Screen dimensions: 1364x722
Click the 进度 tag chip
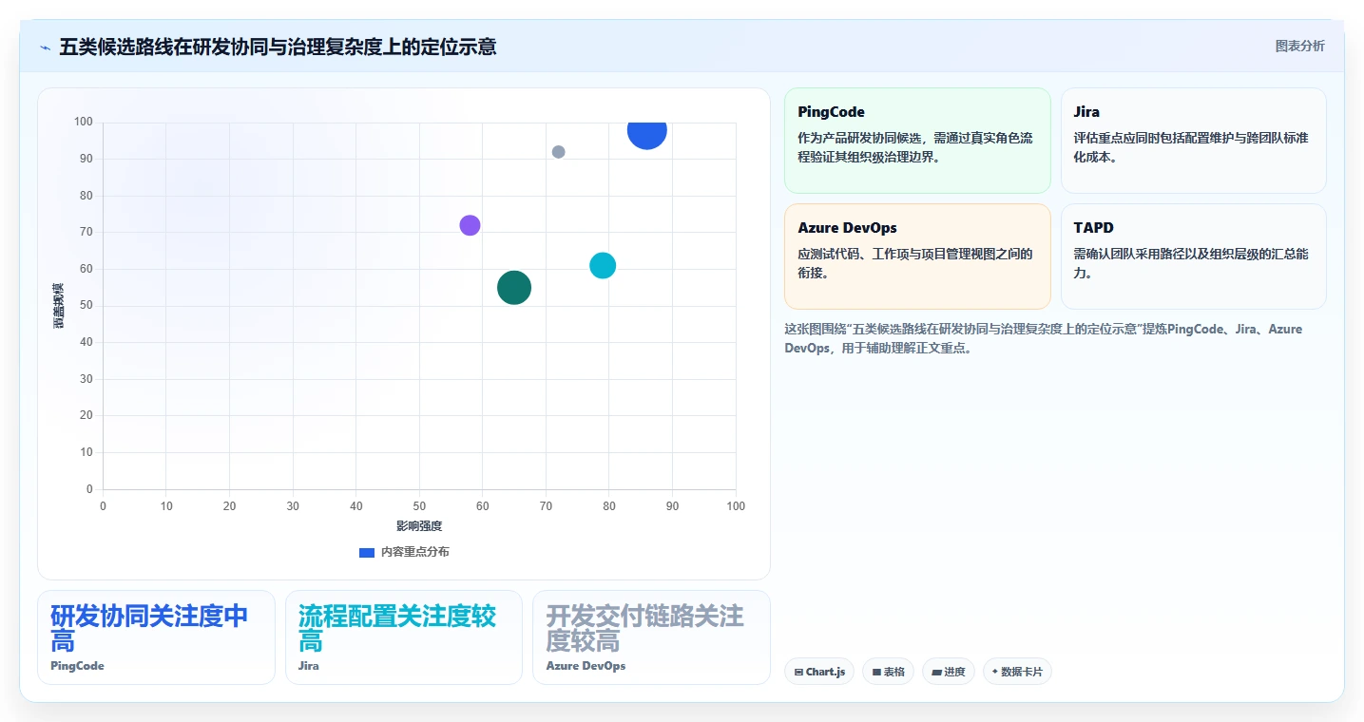[949, 672]
